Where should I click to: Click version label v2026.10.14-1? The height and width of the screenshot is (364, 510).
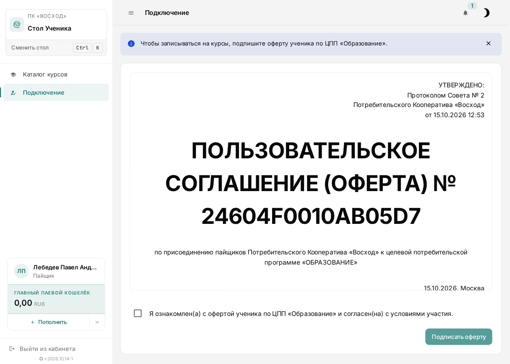(59, 359)
